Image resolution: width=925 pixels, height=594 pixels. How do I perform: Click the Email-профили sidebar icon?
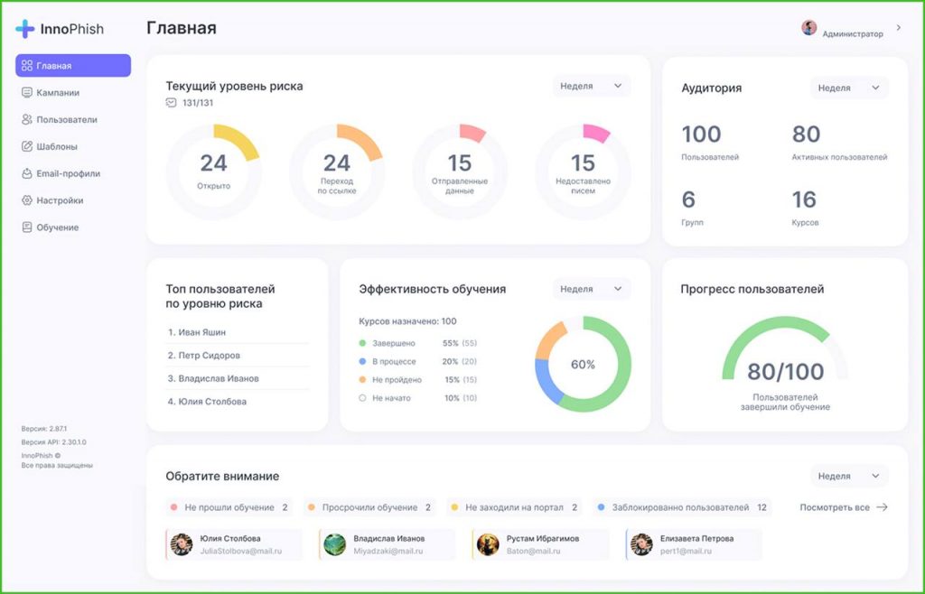point(27,173)
